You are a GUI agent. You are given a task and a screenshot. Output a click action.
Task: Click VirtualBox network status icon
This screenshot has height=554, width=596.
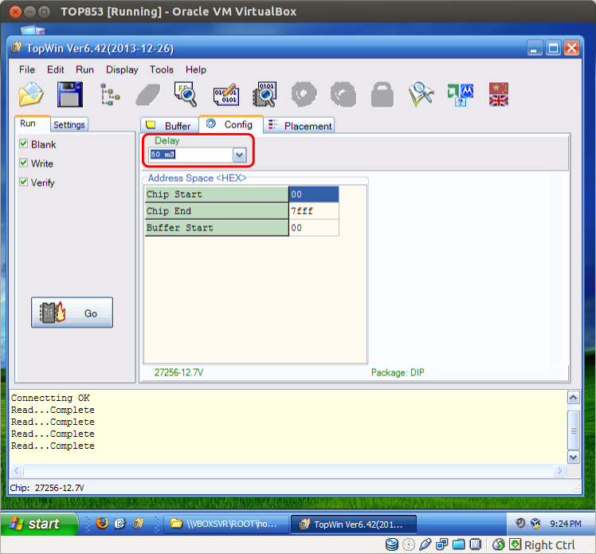pyautogui.click(x=441, y=544)
